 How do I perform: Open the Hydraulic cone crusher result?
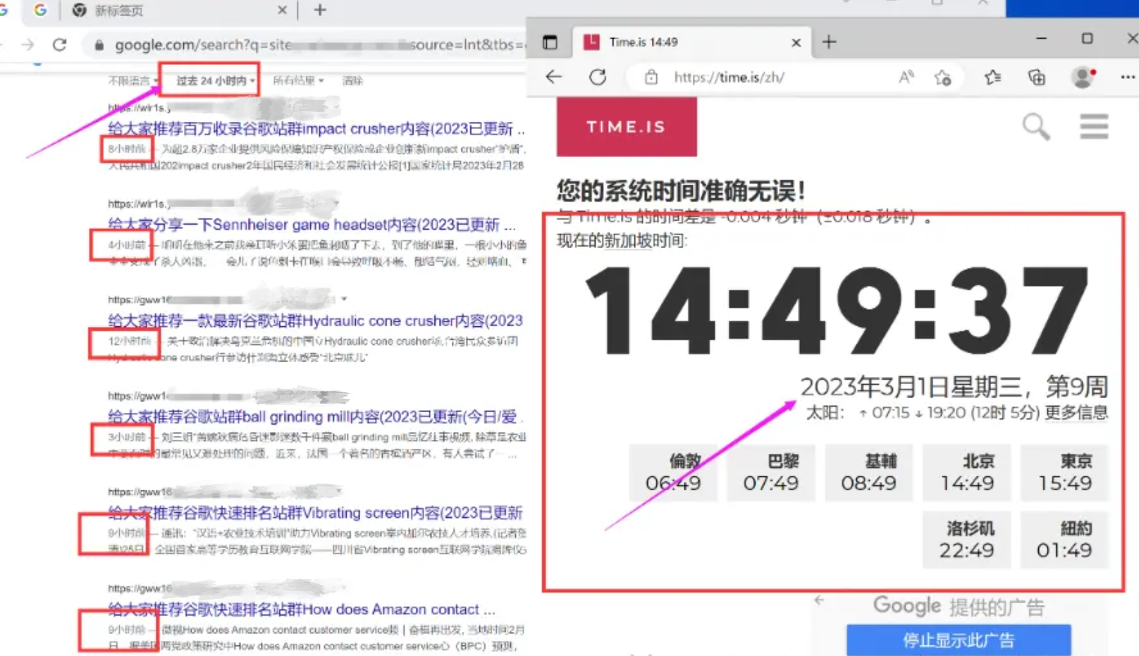[315, 321]
